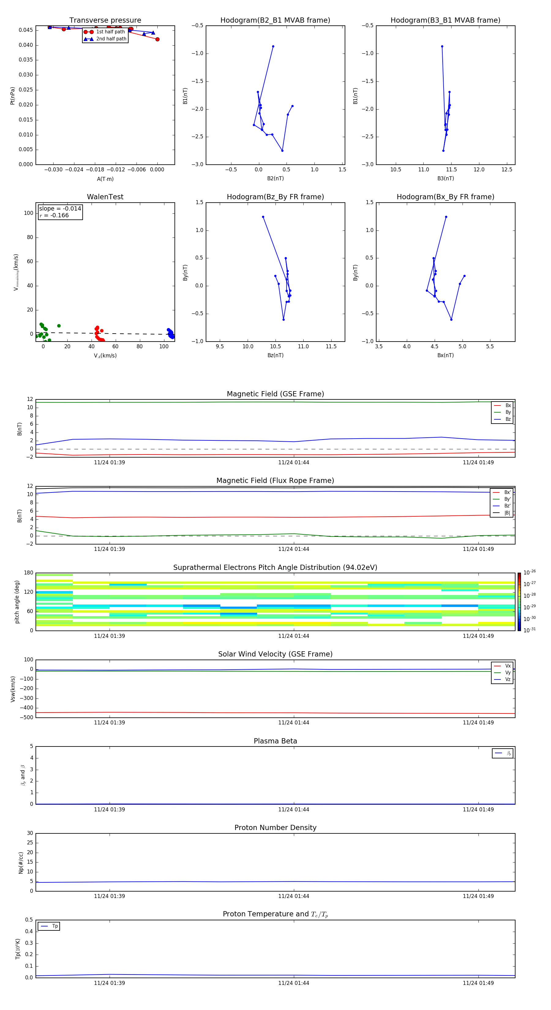Click '11/24 01:49' tick under Proton Temperature plot
551x1010 pixels.
coord(478,983)
